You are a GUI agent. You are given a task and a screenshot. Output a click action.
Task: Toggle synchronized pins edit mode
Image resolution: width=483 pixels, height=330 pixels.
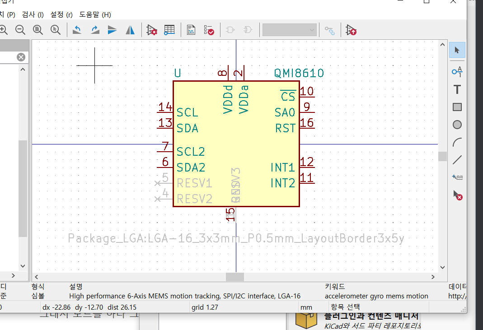click(x=329, y=30)
